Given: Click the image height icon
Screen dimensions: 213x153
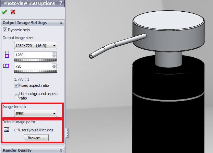Looking at the screenshot, I should 6,66.
